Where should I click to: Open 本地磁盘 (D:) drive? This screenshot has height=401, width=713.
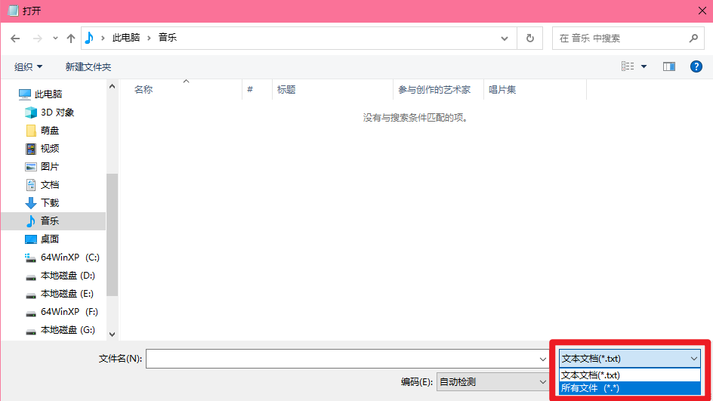click(60, 276)
